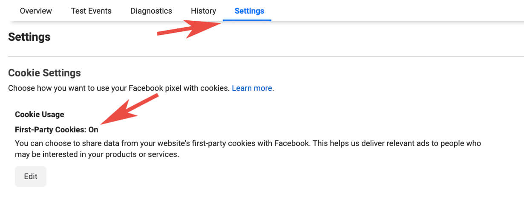Click the red arrow pointing to First-Party Cookies
Image resolution: width=524 pixels, height=199 pixels.
click(x=128, y=111)
